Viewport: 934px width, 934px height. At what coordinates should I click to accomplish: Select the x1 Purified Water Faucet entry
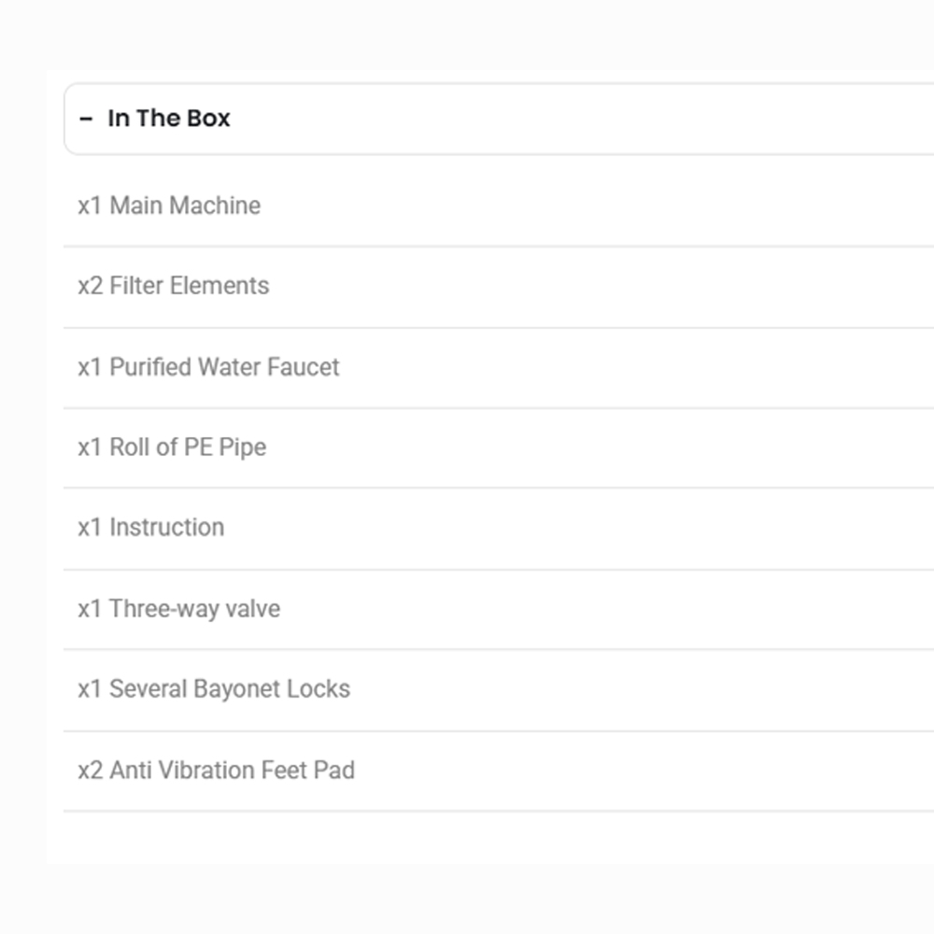click(x=208, y=367)
